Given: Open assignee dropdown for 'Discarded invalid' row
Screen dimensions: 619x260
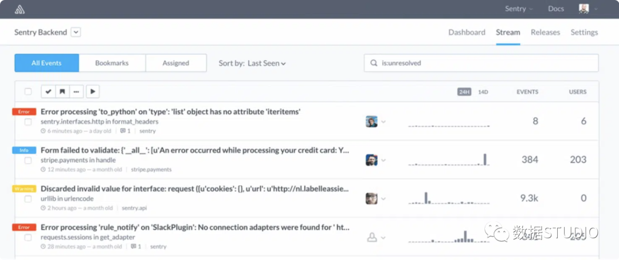Looking at the screenshot, I should [383, 199].
